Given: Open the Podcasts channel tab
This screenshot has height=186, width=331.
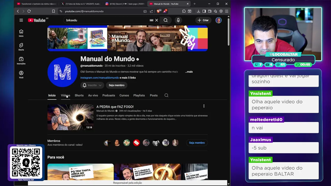Looking at the screenshot, I should [109, 95].
